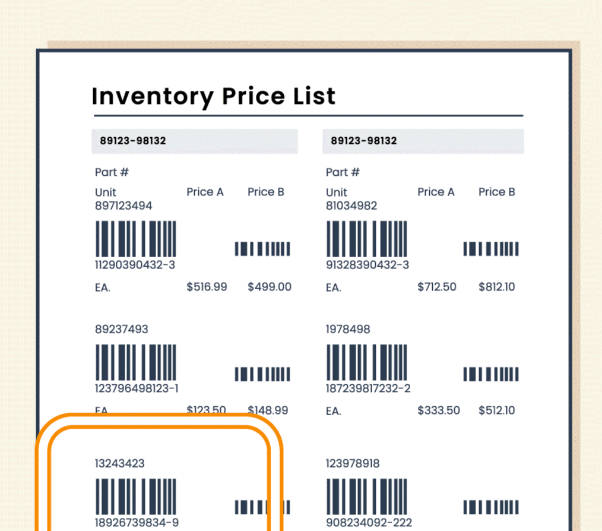Select unit number 81034982
This screenshot has height=531, width=602.
pyautogui.click(x=351, y=206)
